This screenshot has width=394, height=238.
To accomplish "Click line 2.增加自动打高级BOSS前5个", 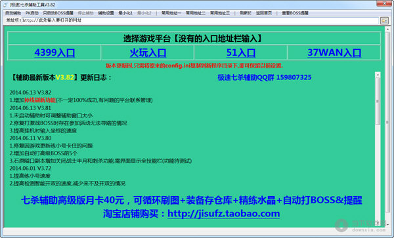I will (x=43, y=153).
